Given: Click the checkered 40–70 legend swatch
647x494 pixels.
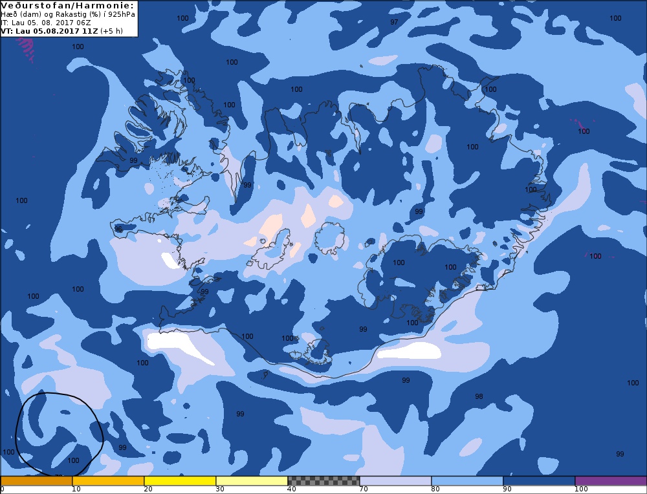Looking at the screenshot, I should 323,481.
